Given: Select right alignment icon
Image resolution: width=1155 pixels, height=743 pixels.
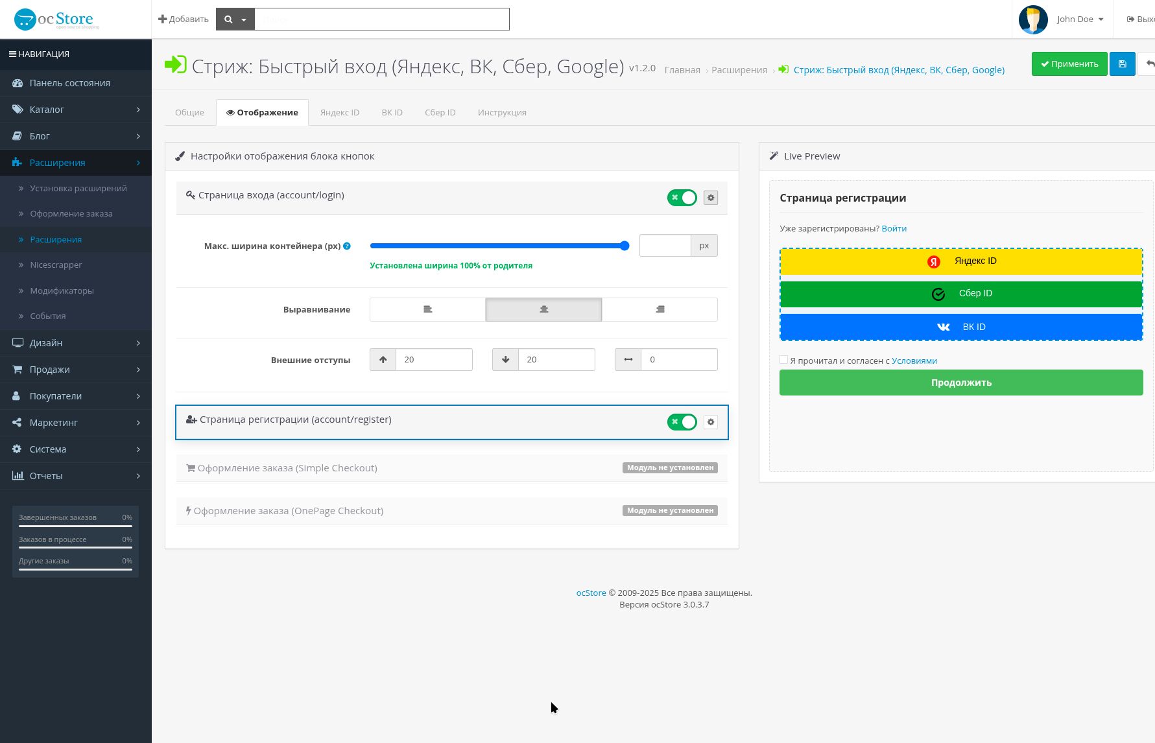Looking at the screenshot, I should pyautogui.click(x=660, y=309).
